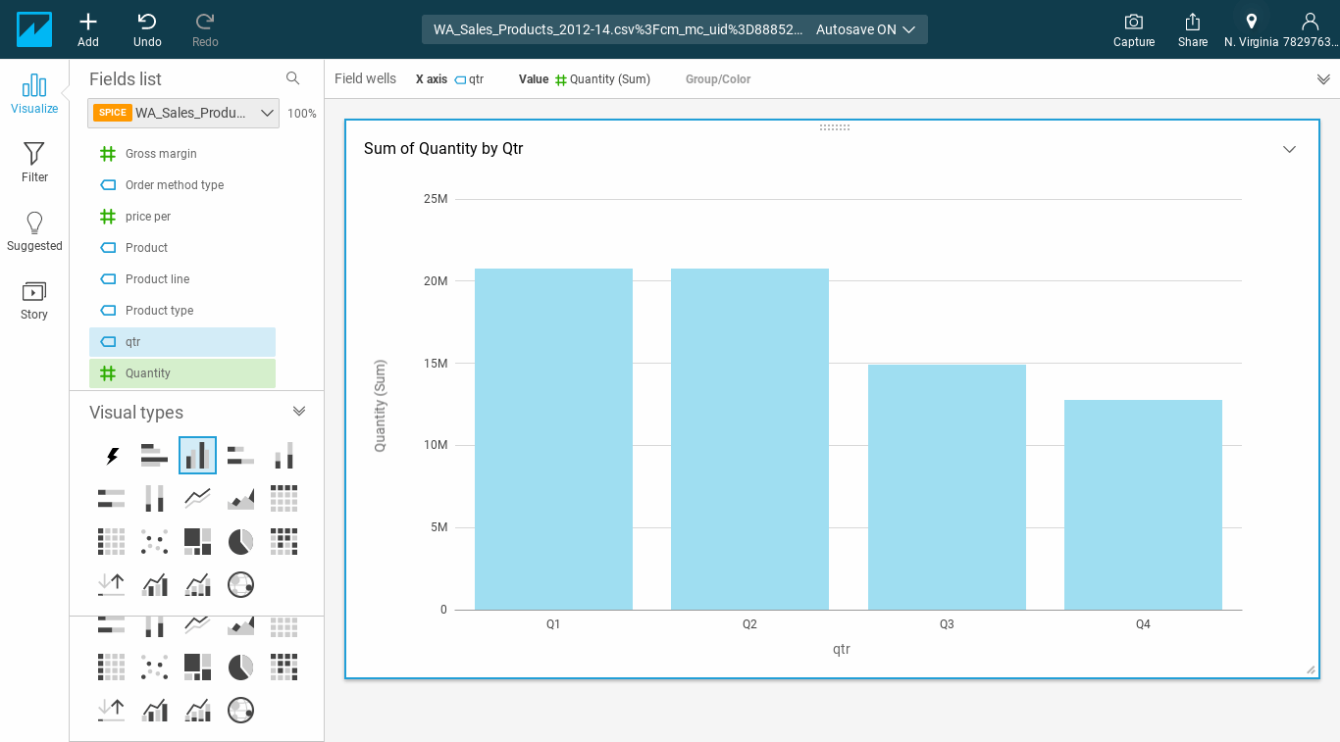Choose the geospatial map visual type

[240, 584]
